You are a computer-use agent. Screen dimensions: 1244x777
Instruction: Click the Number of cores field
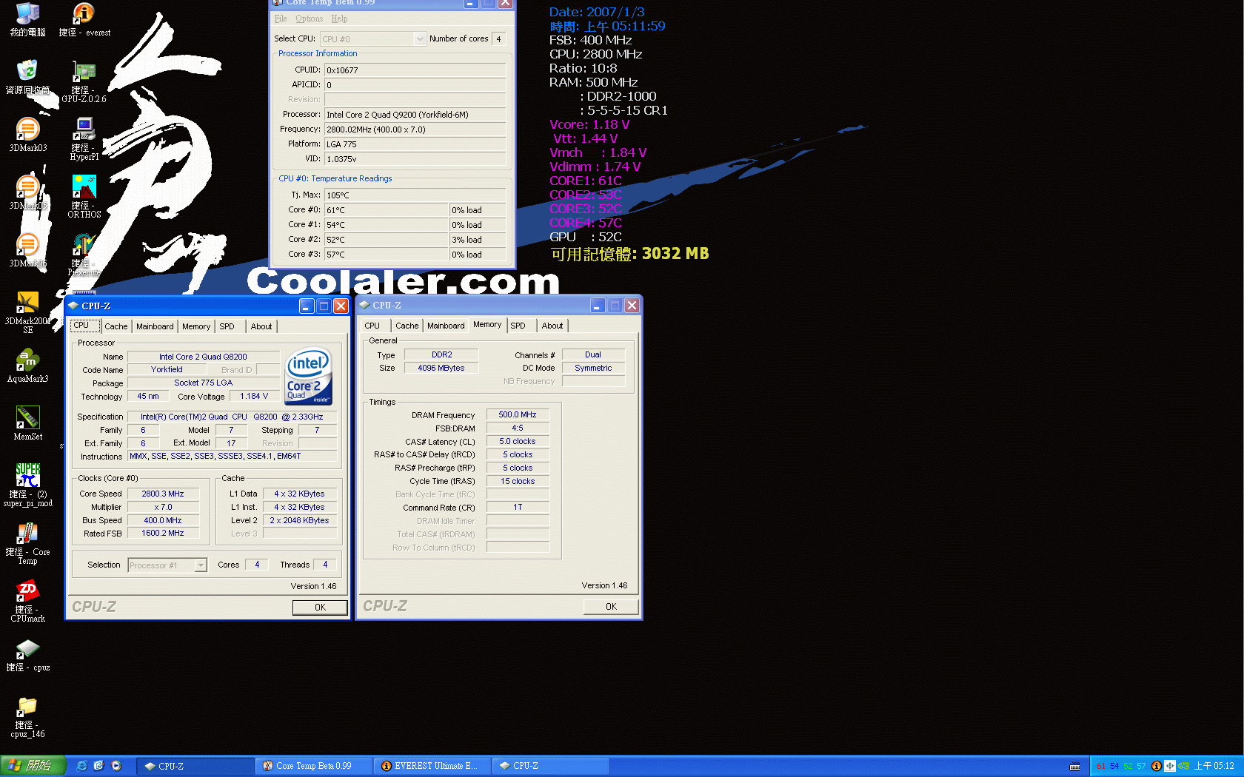[x=499, y=39]
